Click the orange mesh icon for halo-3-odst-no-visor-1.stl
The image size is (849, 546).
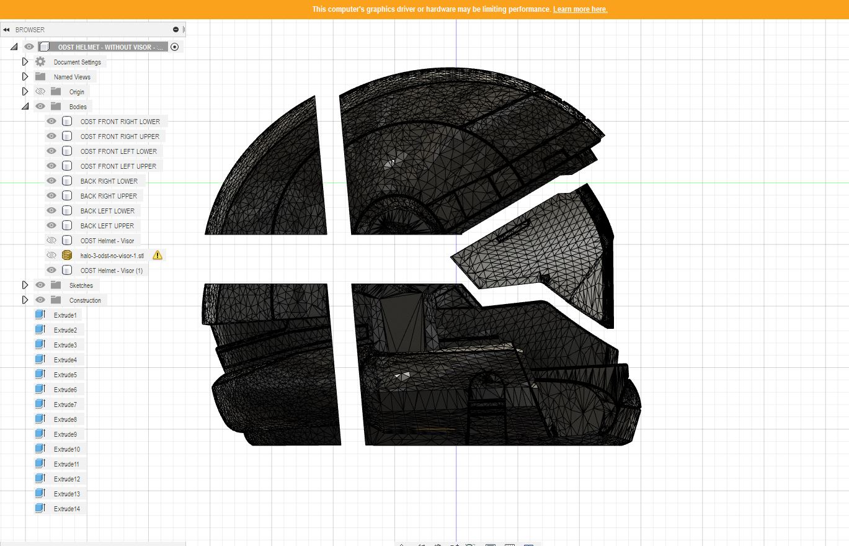tap(67, 256)
